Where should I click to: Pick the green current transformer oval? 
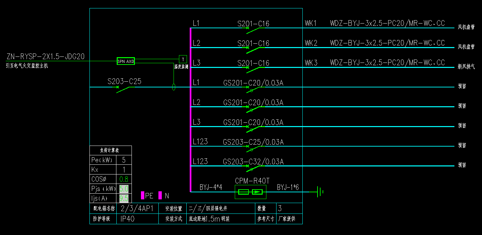(174, 87)
